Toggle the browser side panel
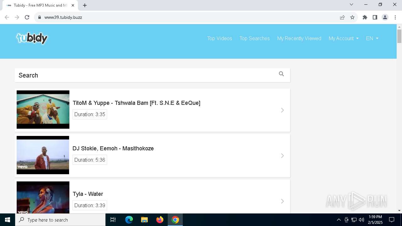 [x=375, y=17]
